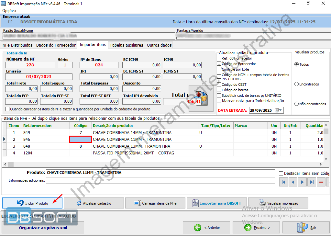Image resolution: width=331 pixels, height=236 pixels.
Task: Click the Sair exit door button
Action: (306, 228)
